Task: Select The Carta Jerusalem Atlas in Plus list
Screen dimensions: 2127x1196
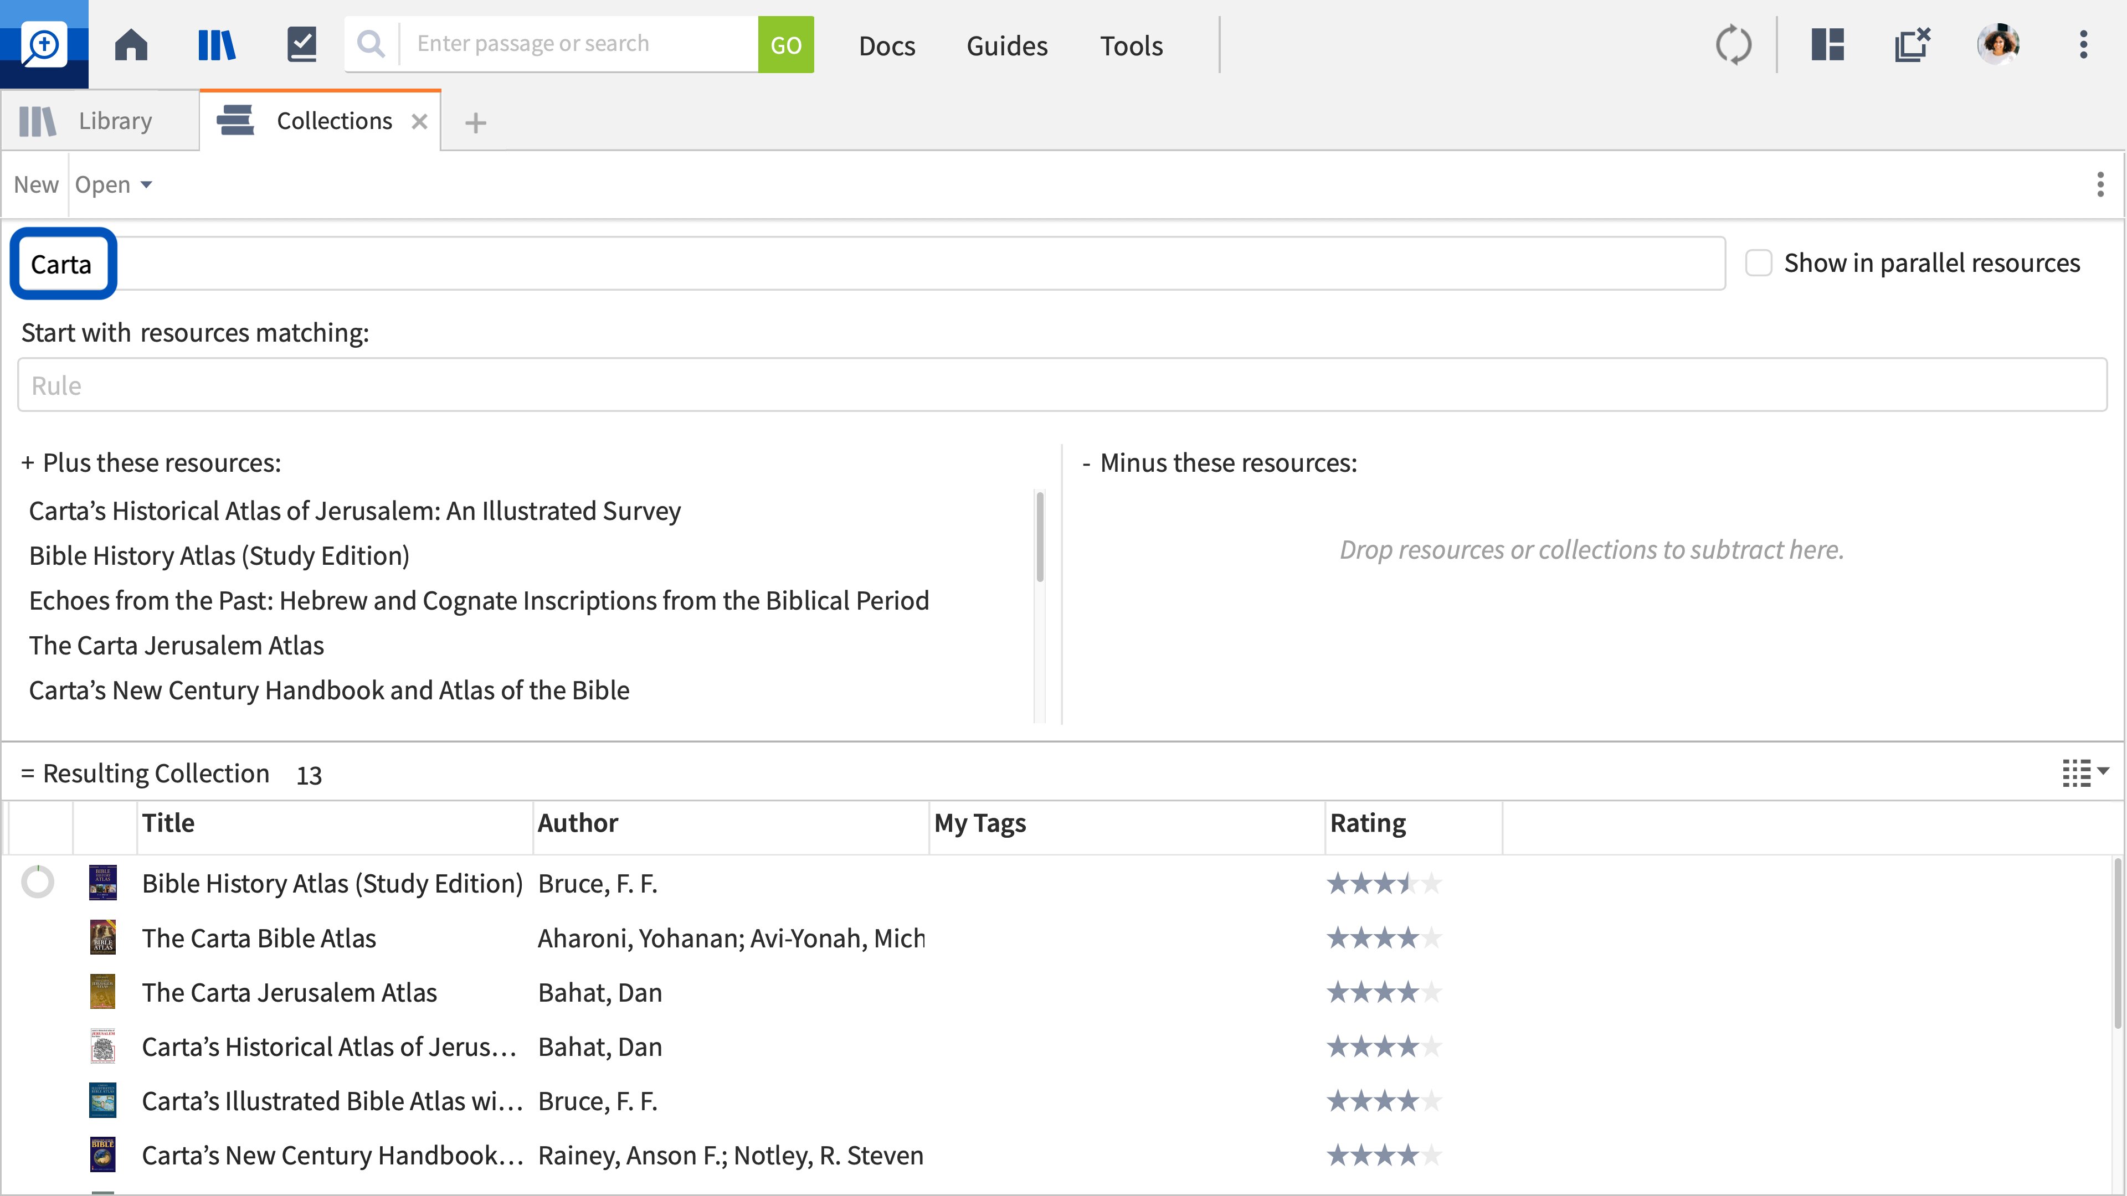Action: 177,645
